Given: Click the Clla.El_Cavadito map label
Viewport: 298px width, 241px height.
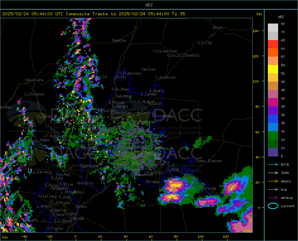Looking at the screenshot, I should [183, 55].
